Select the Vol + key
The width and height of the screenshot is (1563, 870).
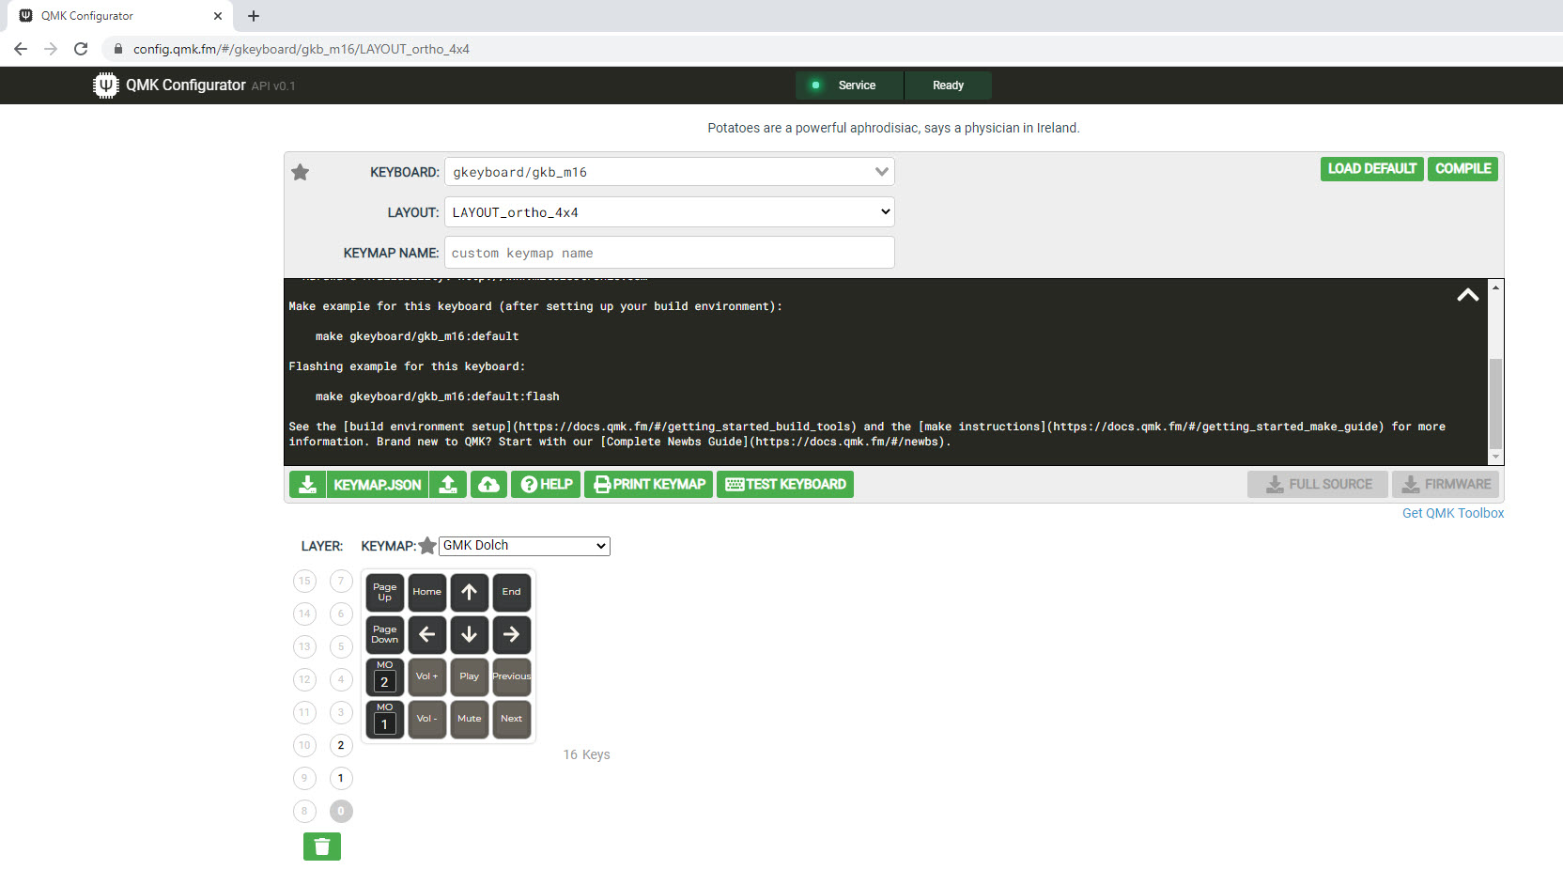coord(427,676)
